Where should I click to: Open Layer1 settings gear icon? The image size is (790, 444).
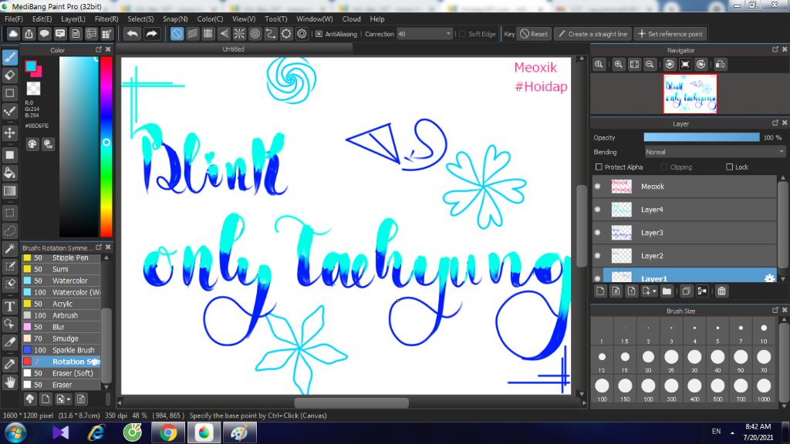[769, 278]
